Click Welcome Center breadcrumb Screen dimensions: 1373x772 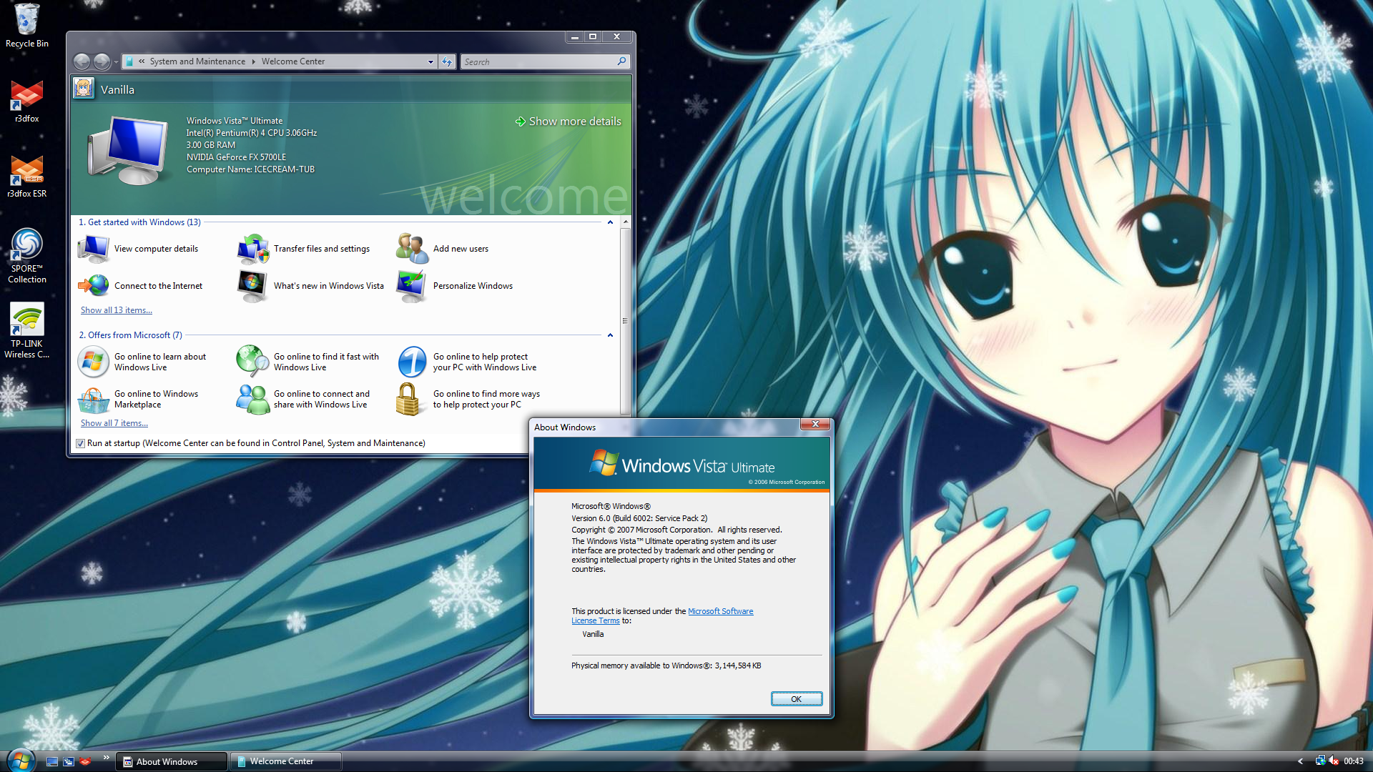tap(293, 61)
